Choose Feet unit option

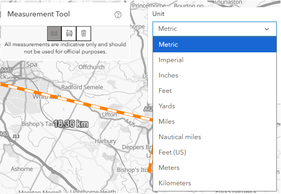pos(214,91)
